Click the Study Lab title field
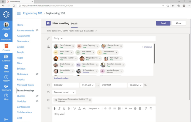The image size is (191, 122). (104, 38)
